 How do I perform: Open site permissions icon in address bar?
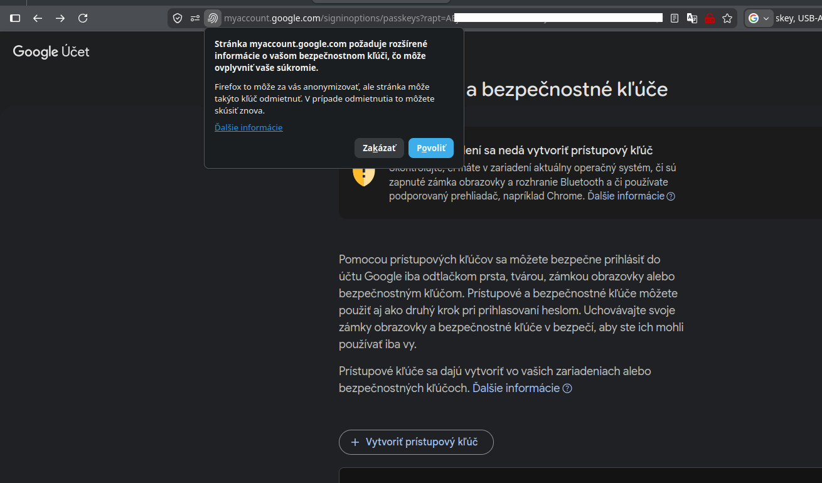click(195, 18)
